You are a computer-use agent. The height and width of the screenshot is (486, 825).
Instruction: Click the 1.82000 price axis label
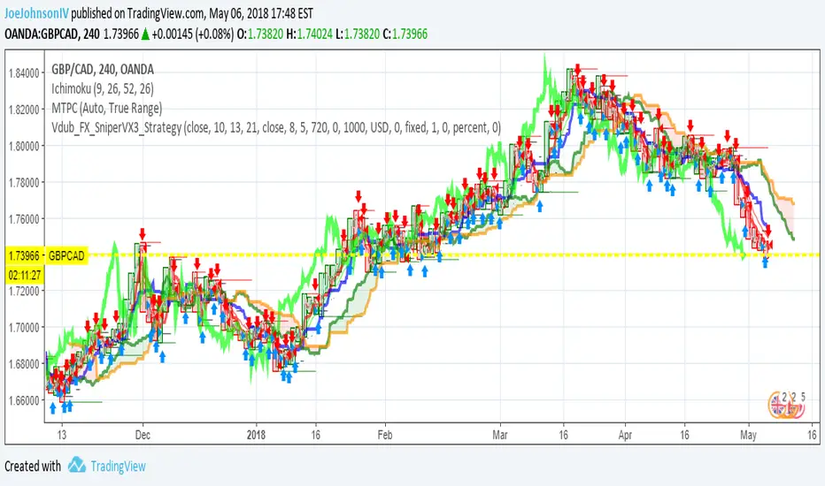tap(24, 110)
